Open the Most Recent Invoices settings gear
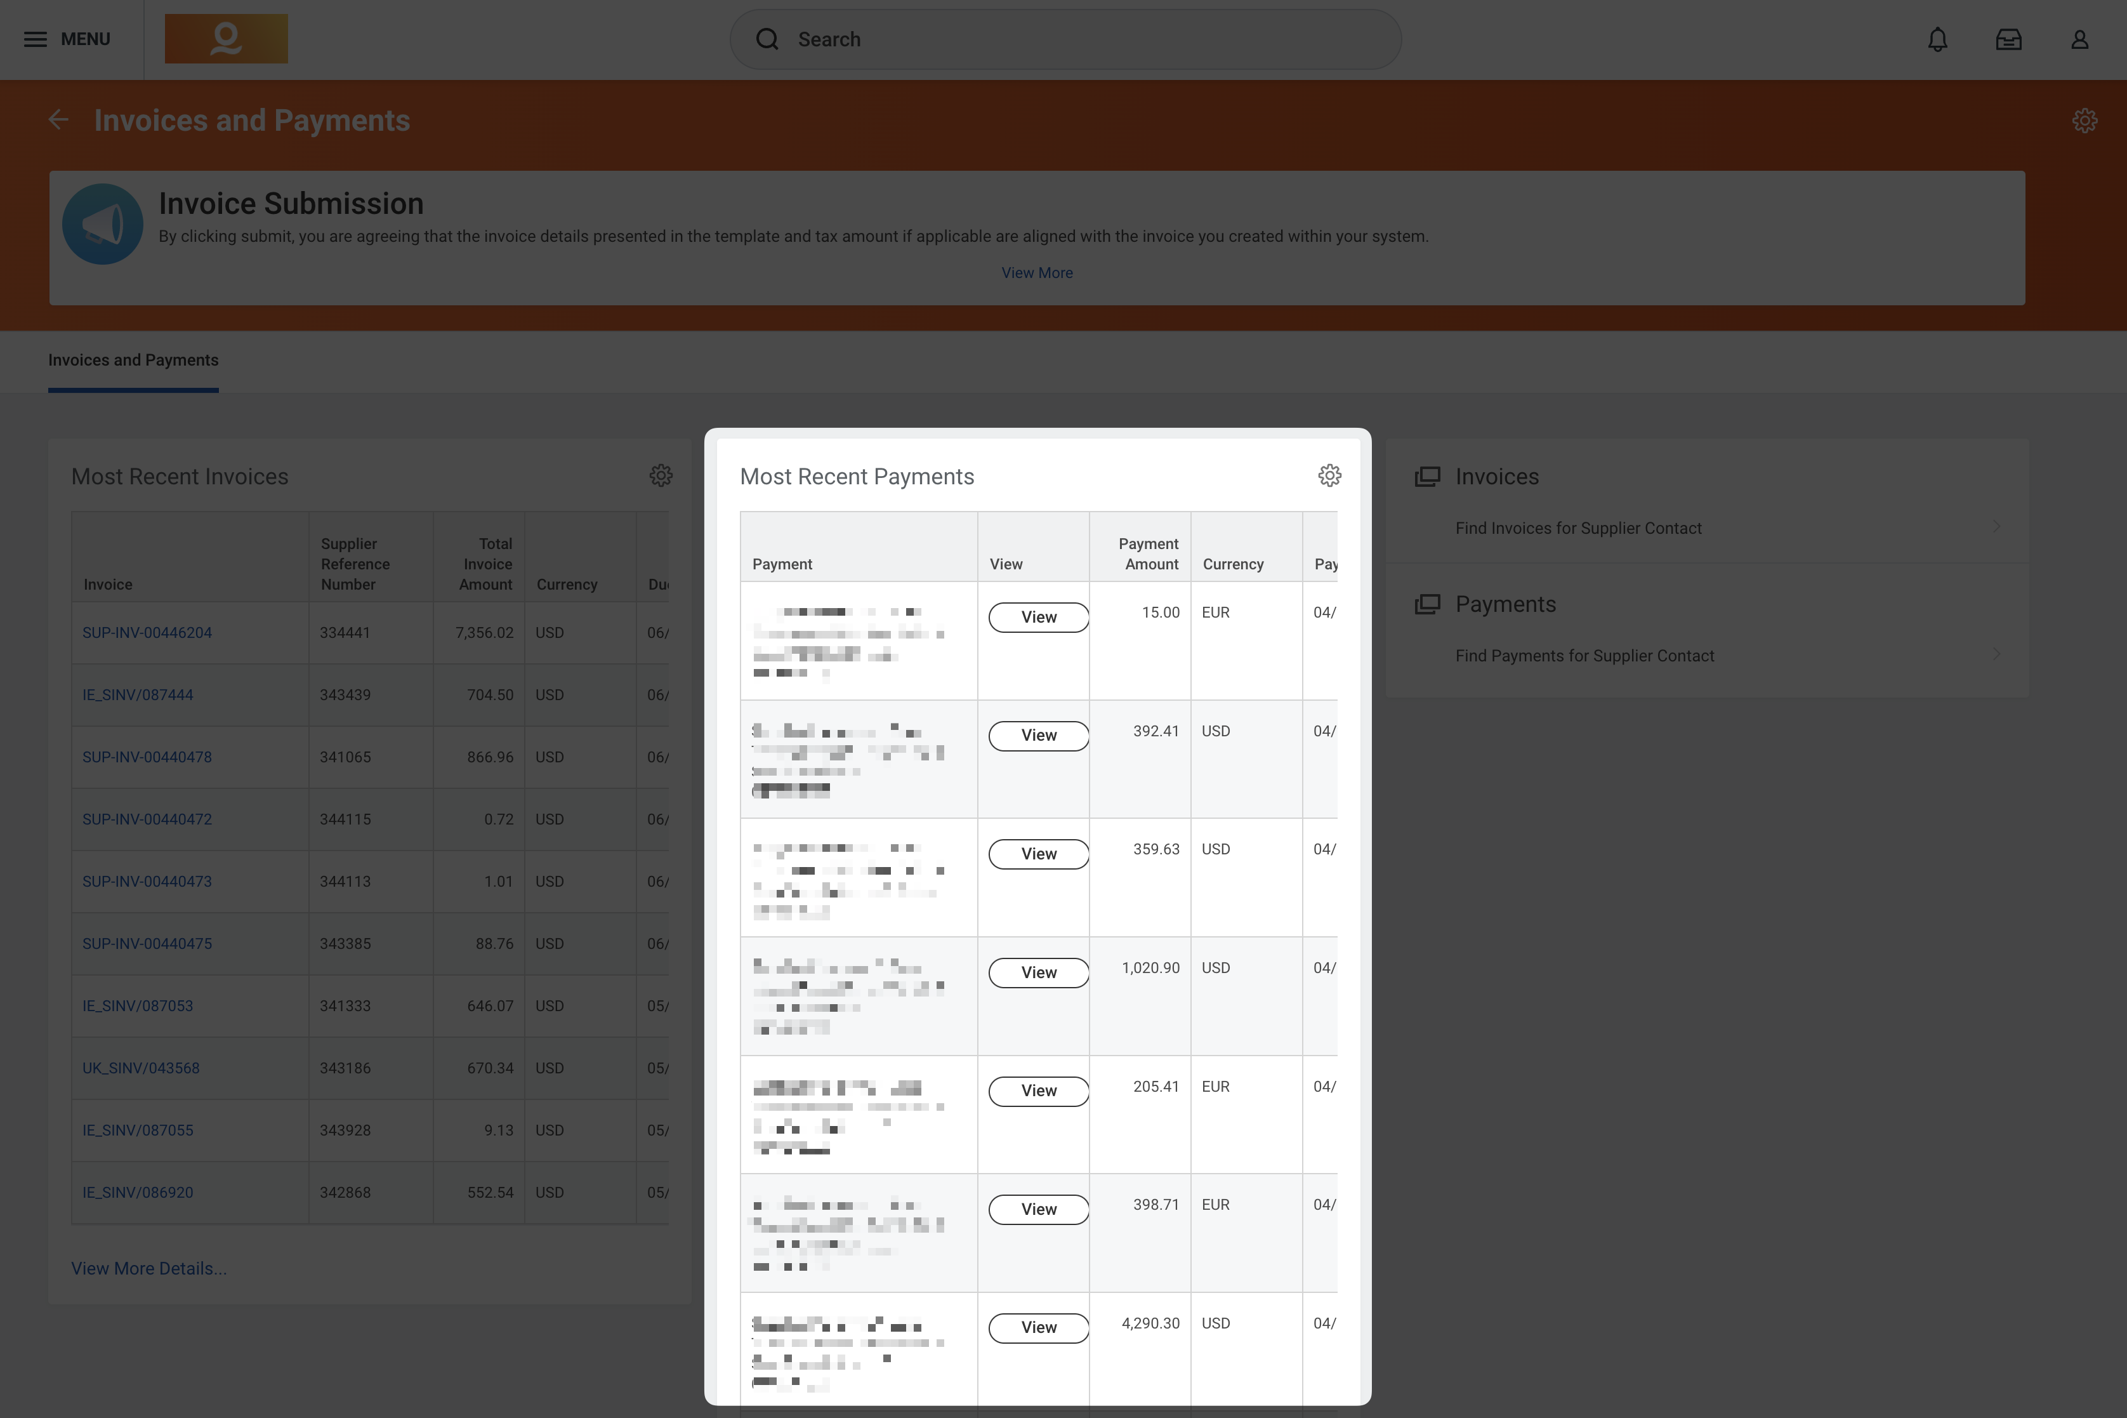This screenshot has width=2127, height=1418. pyautogui.click(x=661, y=475)
